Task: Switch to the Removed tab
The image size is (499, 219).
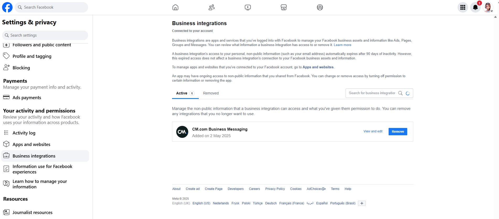Action: pos(211,93)
